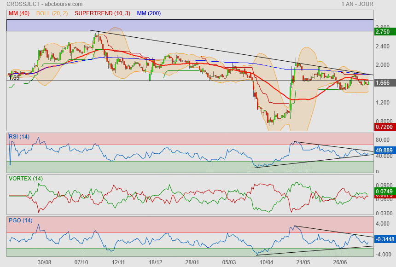Click the 10/04 date on the time axis
The image size is (396, 267).
pyautogui.click(x=266, y=262)
